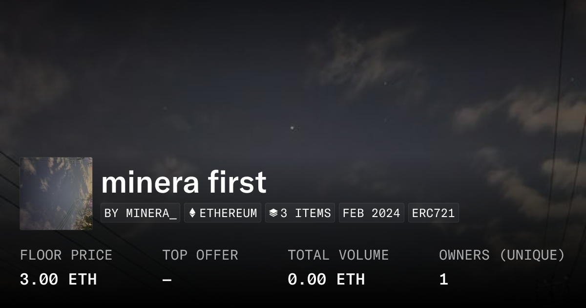586x308 pixels.
Task: Click the TOTAL VOLUME label
Action: point(338,255)
